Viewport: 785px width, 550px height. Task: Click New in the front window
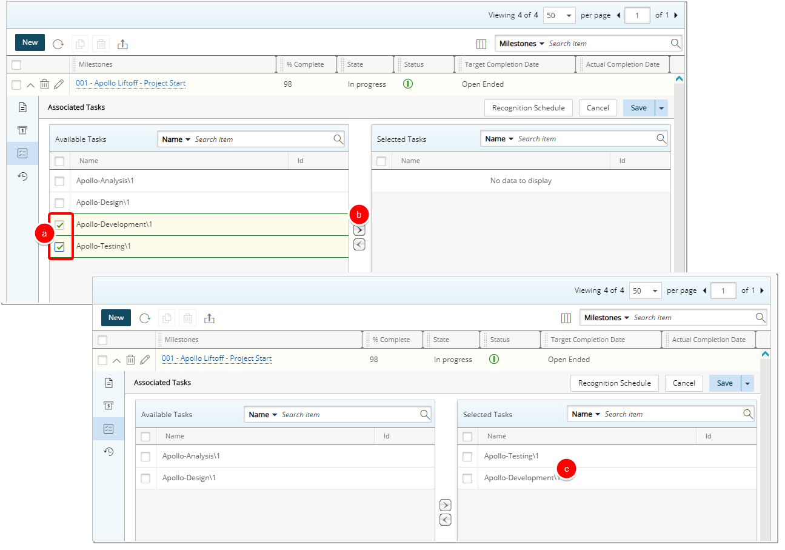(116, 318)
